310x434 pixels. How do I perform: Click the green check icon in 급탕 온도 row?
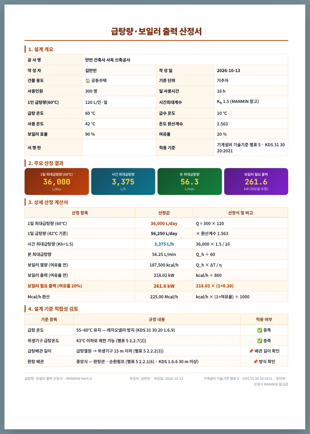pos(260,330)
